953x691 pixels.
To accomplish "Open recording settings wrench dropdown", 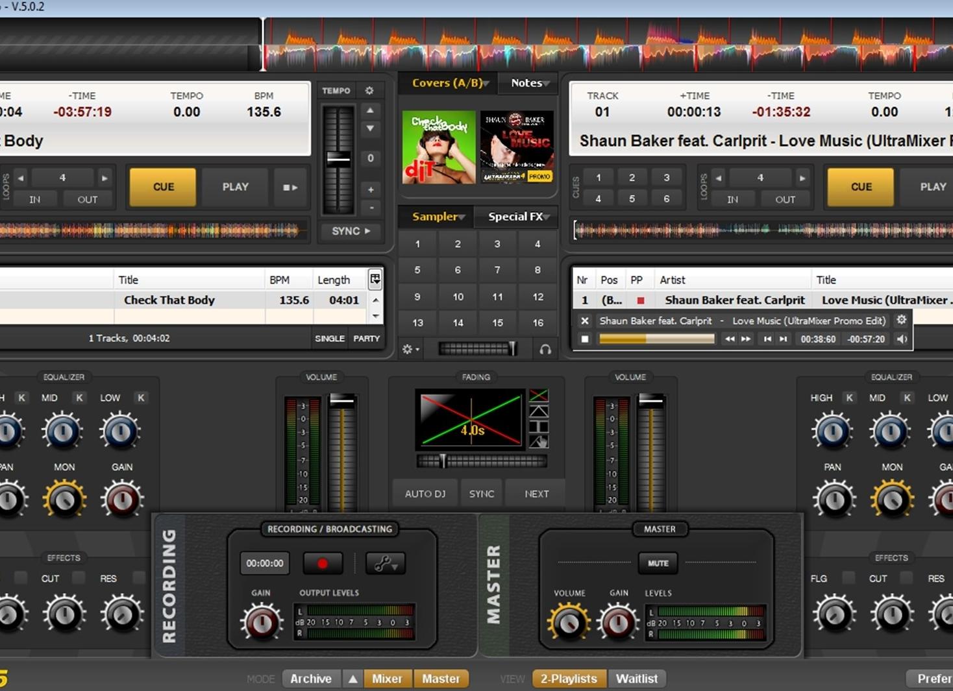I will [x=386, y=563].
